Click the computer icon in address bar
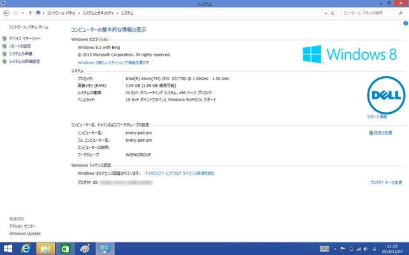 38,13
